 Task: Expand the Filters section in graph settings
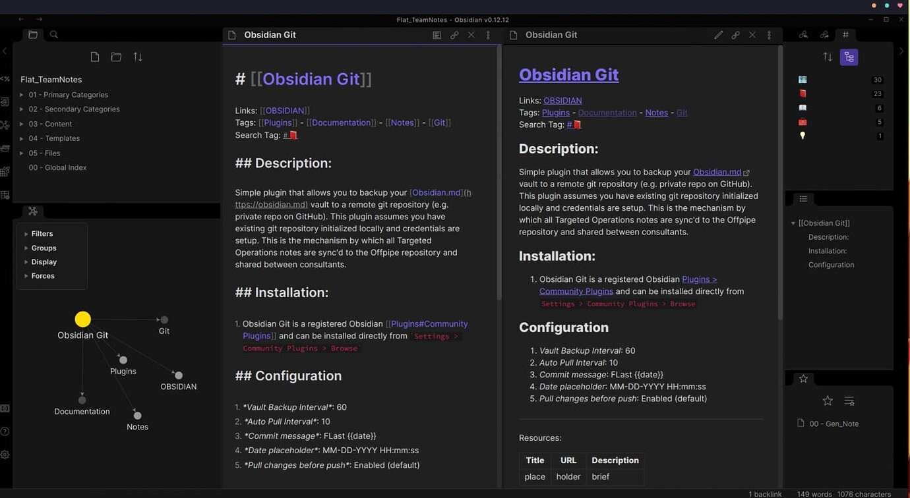pos(42,233)
